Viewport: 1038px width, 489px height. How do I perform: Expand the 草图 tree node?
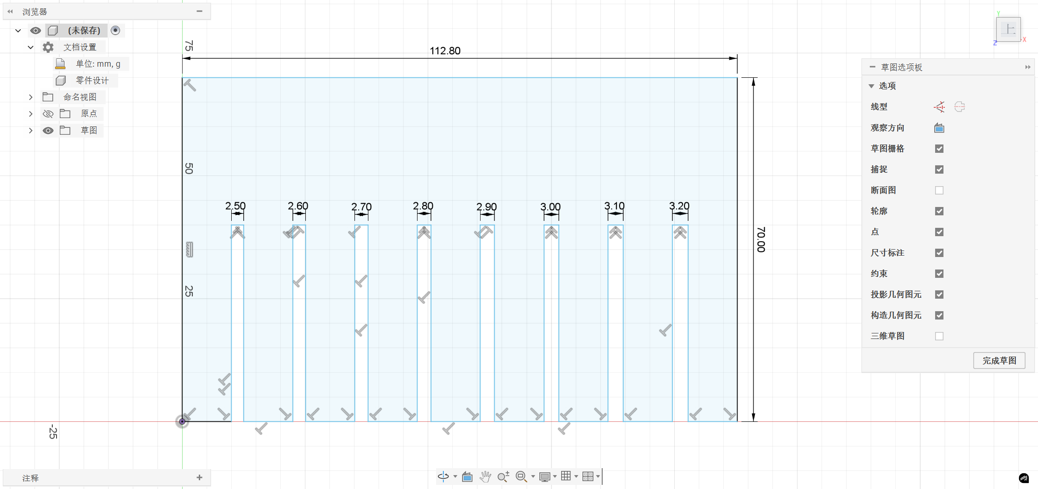tap(31, 131)
